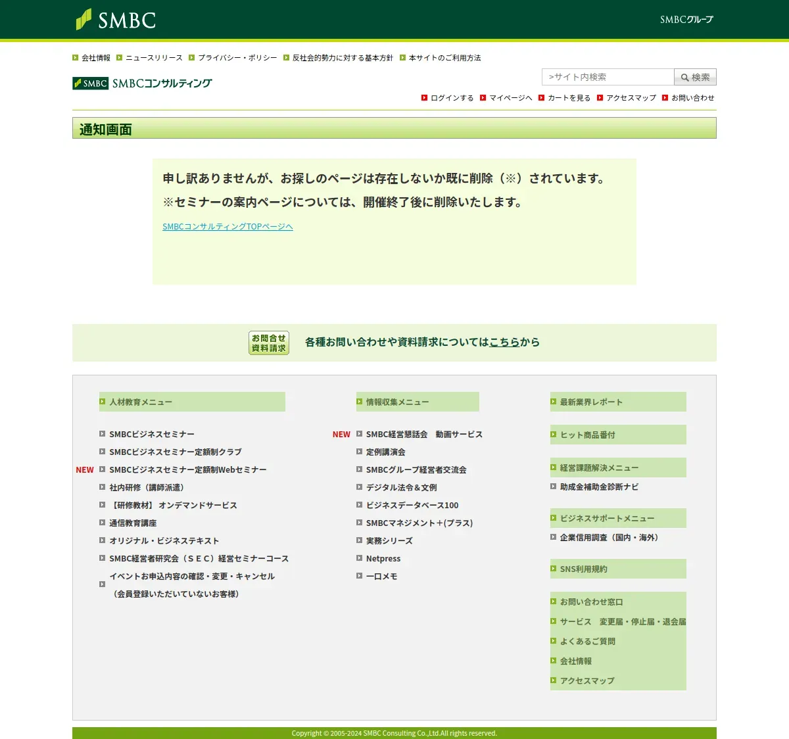Open ヒット商品番付 heading
Screen dimensions: 789x739
(618, 435)
